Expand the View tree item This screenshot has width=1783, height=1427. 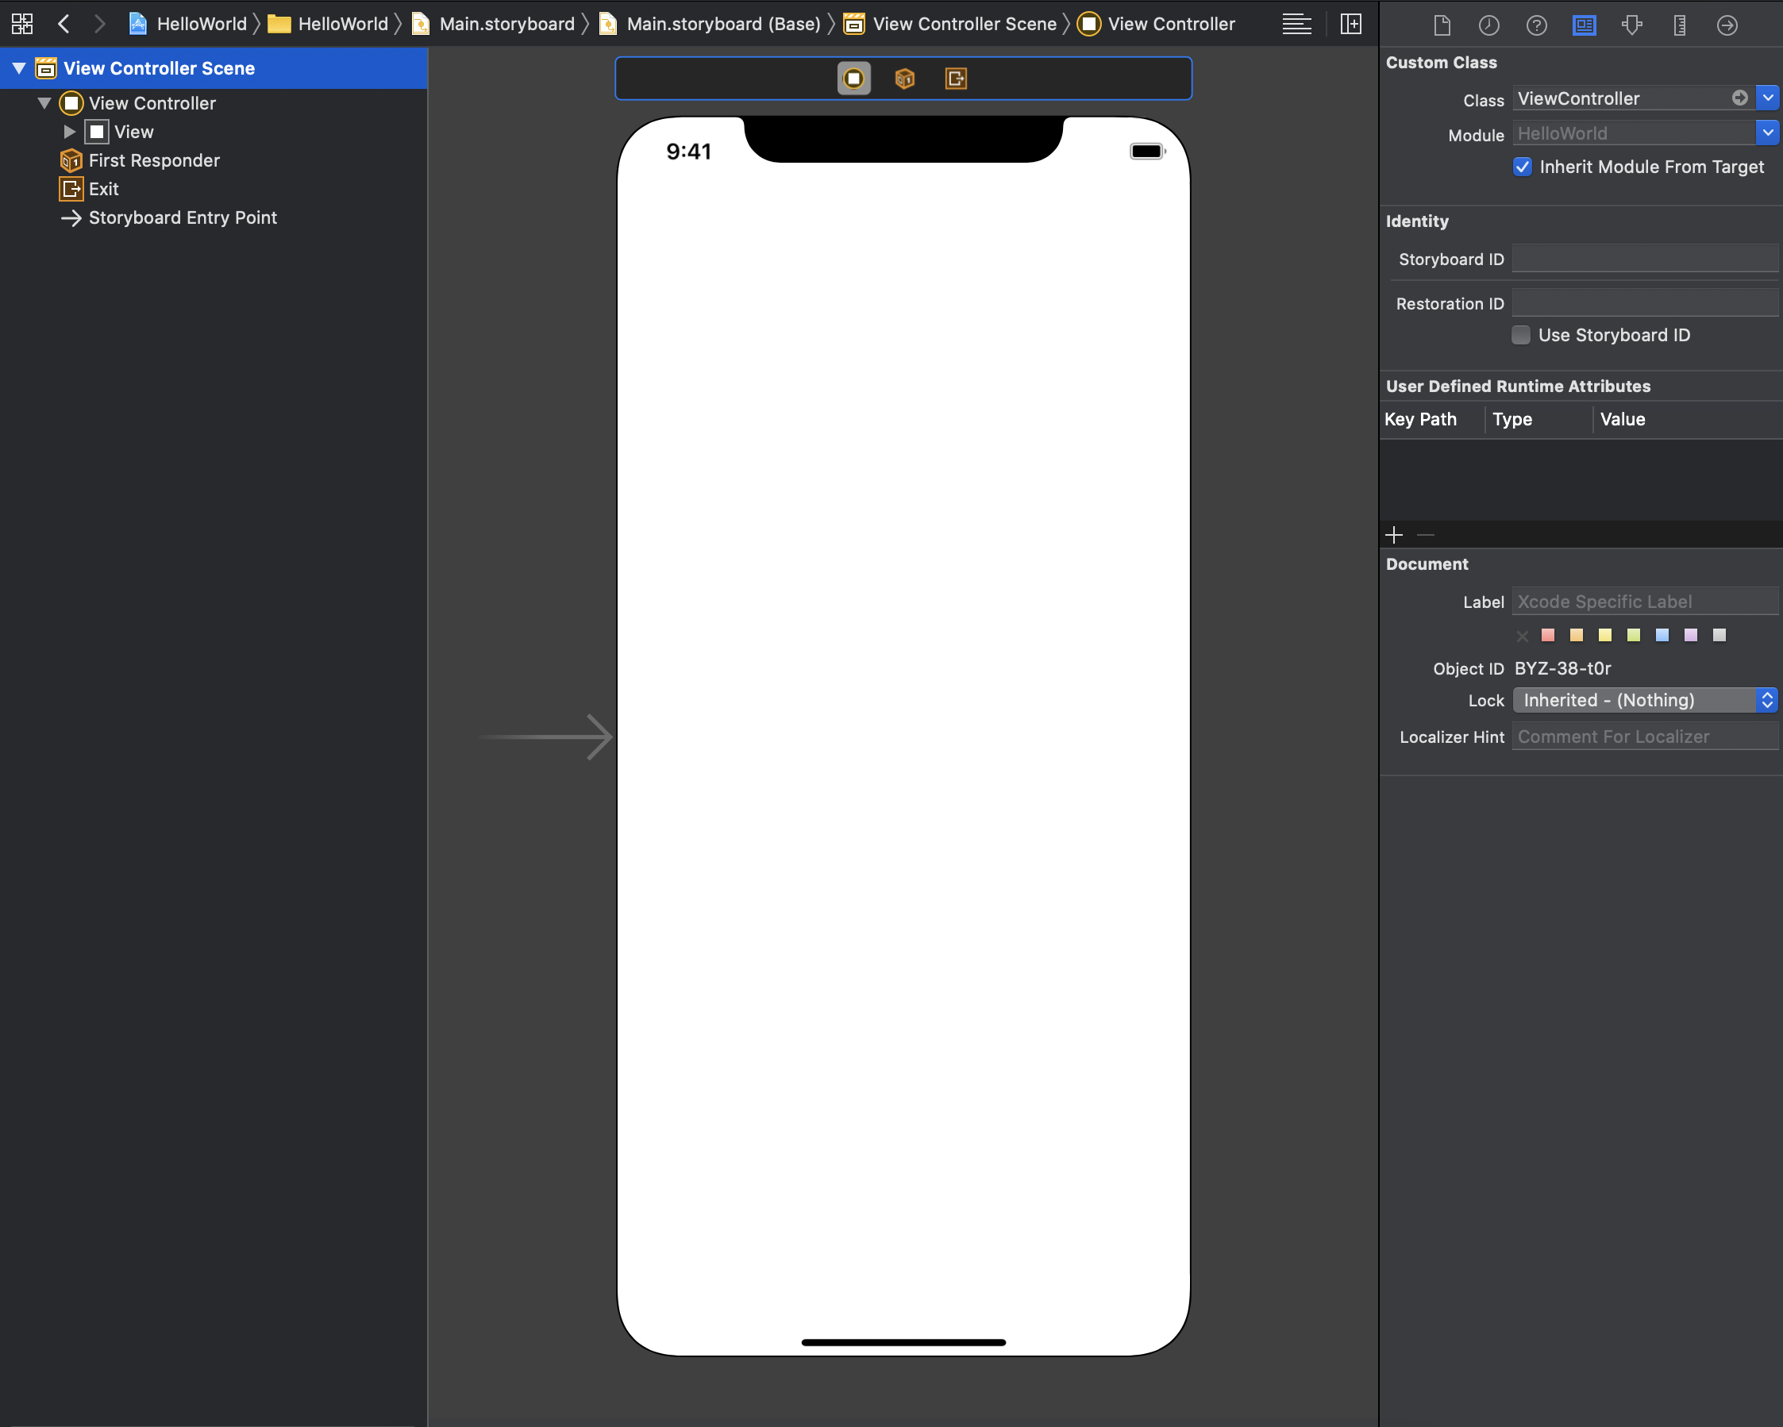tap(70, 132)
